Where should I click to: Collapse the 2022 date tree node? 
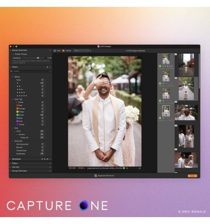click(x=15, y=131)
